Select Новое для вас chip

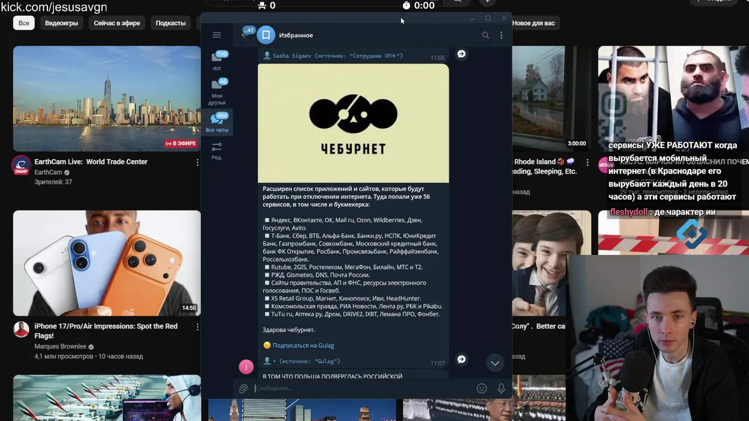(534, 23)
